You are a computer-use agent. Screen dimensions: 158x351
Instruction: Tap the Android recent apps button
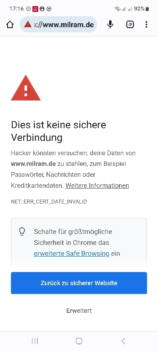35,341
